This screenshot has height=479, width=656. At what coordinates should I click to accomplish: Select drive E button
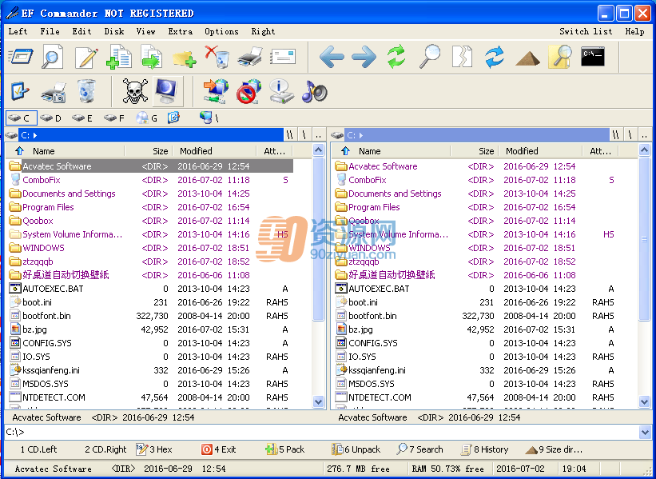click(x=82, y=118)
